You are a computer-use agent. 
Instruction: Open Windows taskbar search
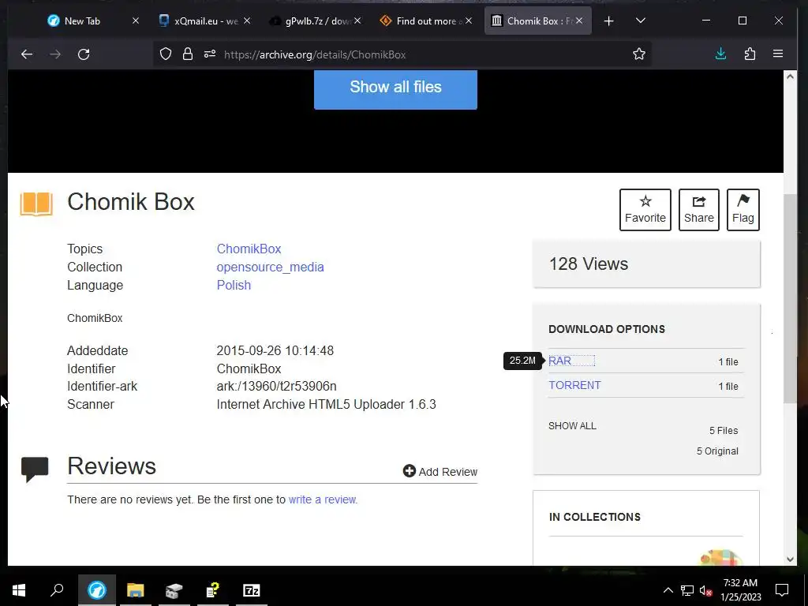(57, 590)
